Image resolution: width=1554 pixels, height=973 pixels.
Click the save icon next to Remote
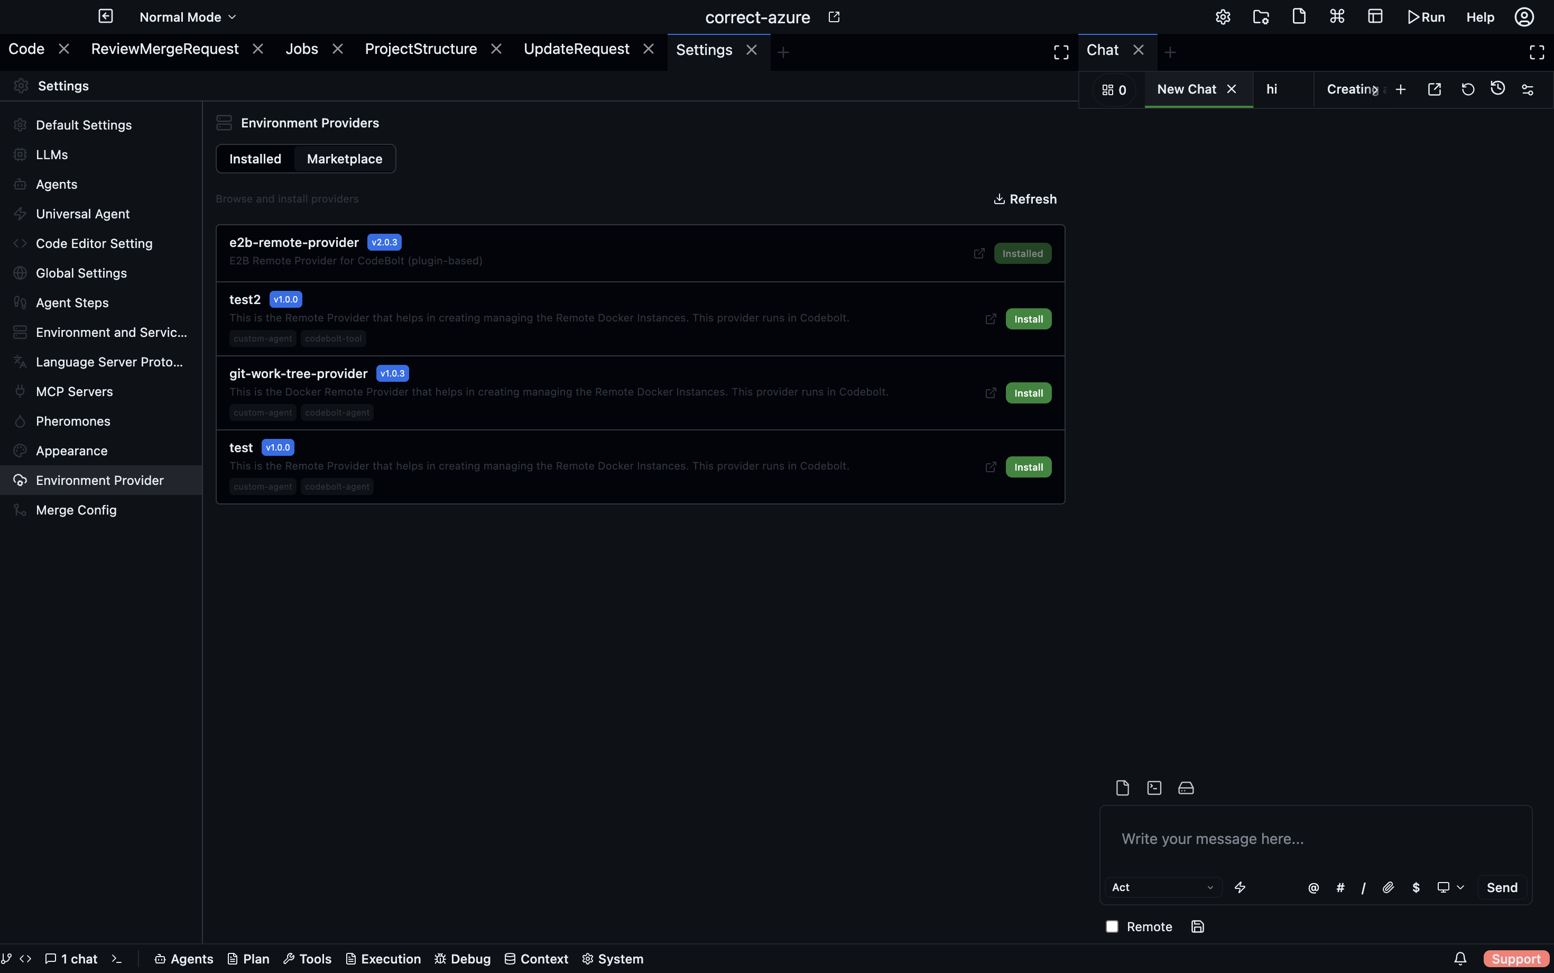[1197, 926]
